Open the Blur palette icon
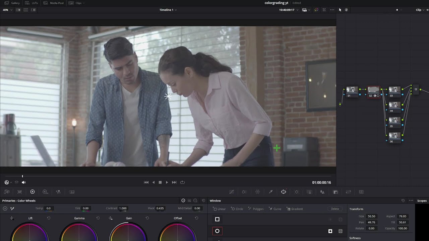 coord(322,192)
